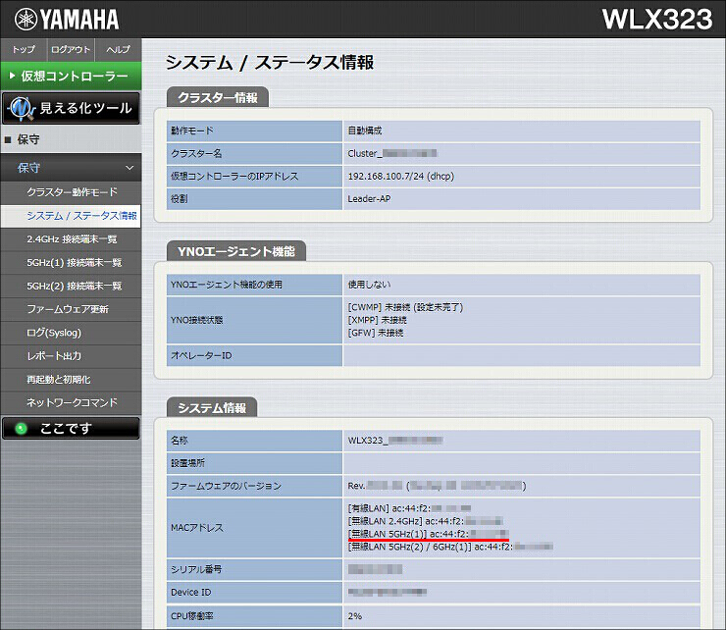Screen dimensions: 726x630
Task: Click the YNO接続状態 label cell
Action: [x=255, y=320]
